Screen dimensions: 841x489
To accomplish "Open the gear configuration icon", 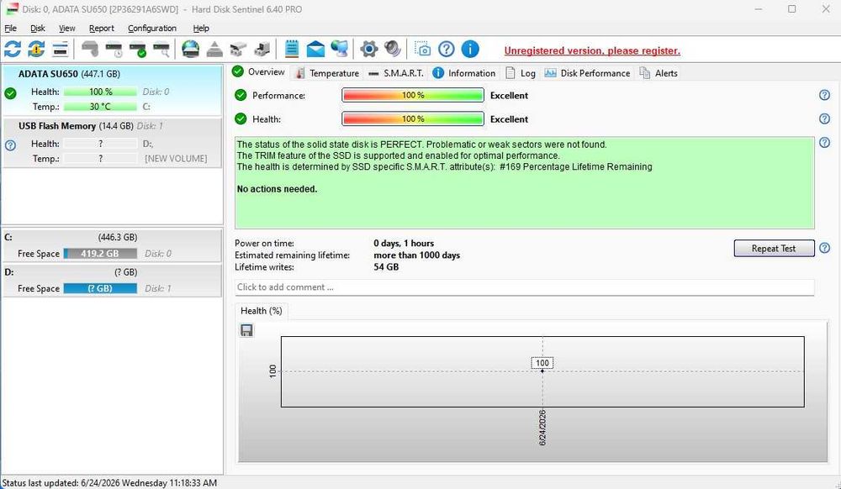I will pos(369,50).
